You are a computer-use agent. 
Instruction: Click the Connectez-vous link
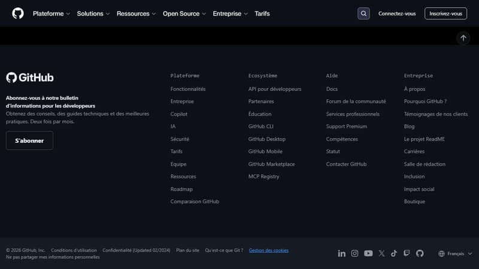click(397, 14)
